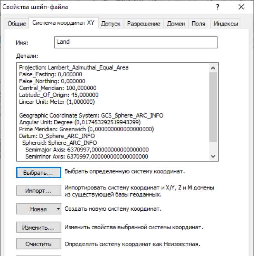Click the Geographic Coordinate System: GCS_Sphere_ARC_INFO line
The width and height of the screenshot is (254, 256).
pyautogui.click(x=91, y=115)
